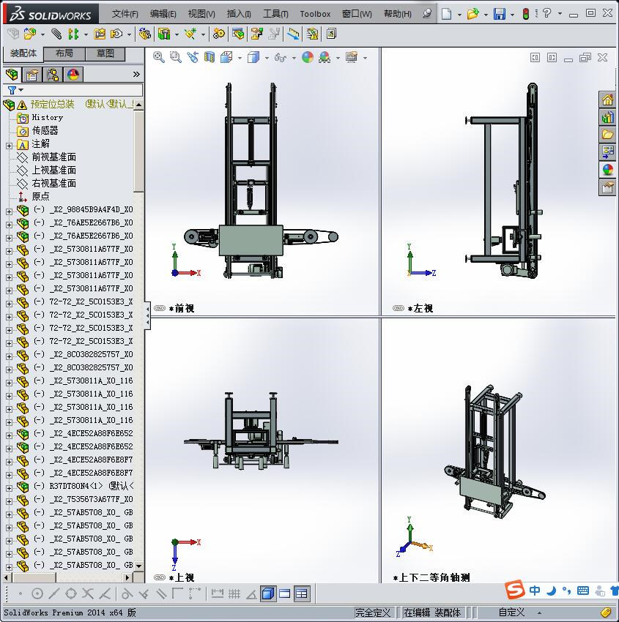Toggle link views icon beside 上视 label
Screen dimensions: 619x622
(x=160, y=577)
